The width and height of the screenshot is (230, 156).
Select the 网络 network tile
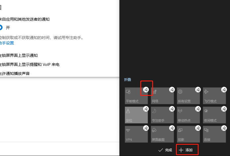[162, 96]
